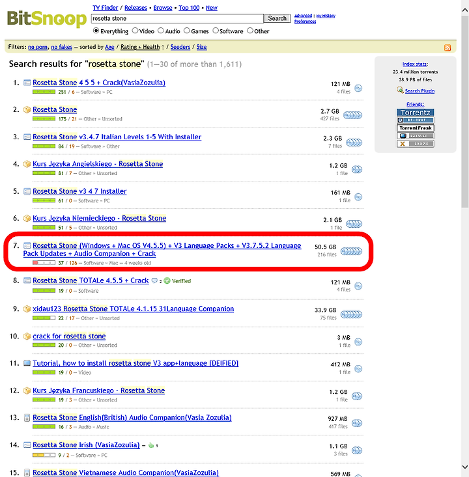
Task: Click the TorrentFreak friend banner
Action: coord(416,128)
